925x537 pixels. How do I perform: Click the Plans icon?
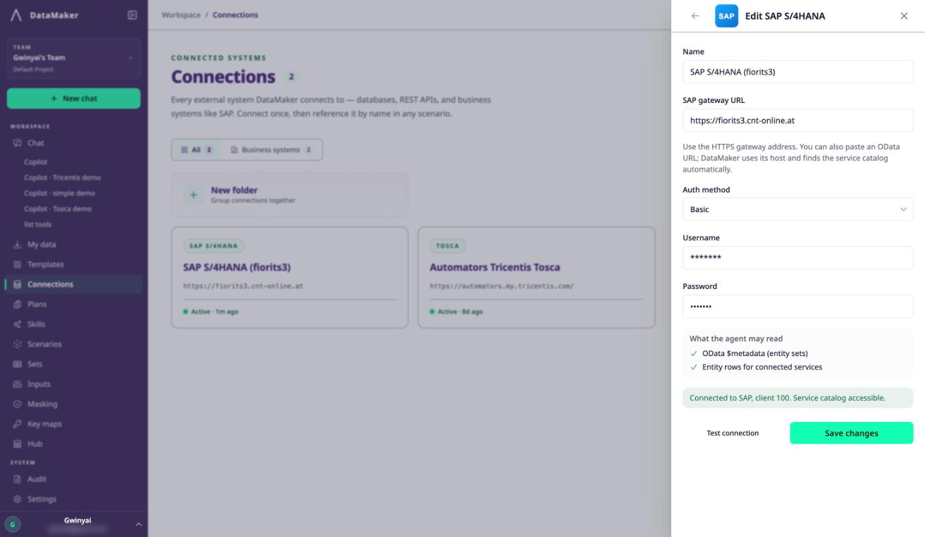(x=17, y=304)
